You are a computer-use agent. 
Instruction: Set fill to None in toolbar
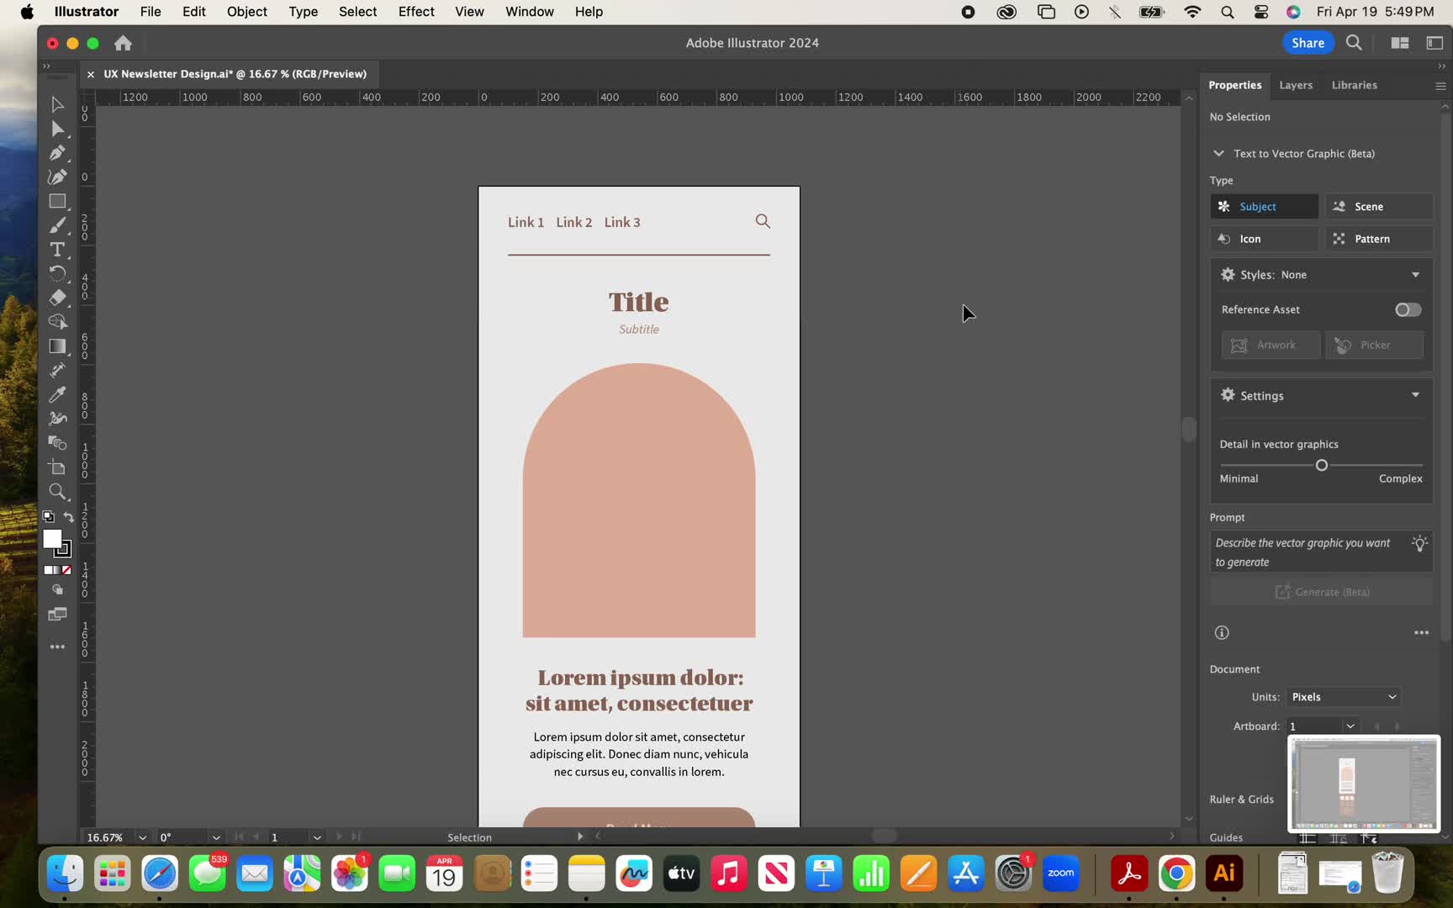(66, 570)
